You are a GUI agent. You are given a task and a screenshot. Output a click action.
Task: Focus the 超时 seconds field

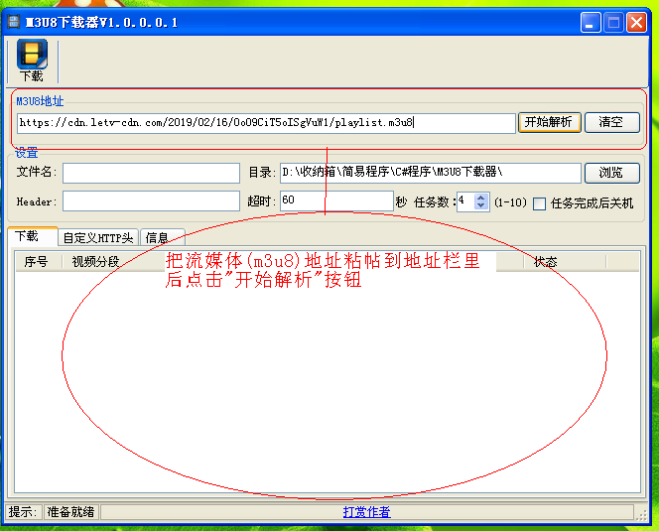coord(336,201)
